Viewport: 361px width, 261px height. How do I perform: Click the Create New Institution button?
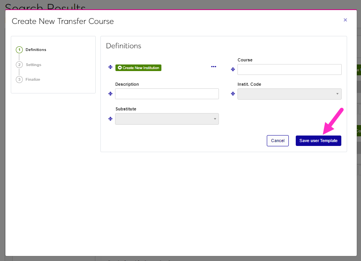pyautogui.click(x=138, y=68)
